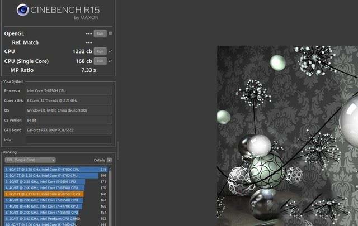The width and height of the screenshot is (358, 226).
Task: Run the CPU (Single Core) benchmark
Action: (100, 61)
